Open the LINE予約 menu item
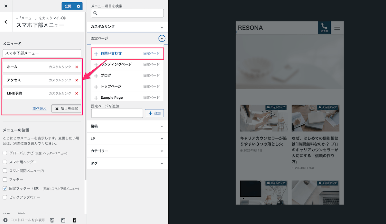 (x=42, y=93)
